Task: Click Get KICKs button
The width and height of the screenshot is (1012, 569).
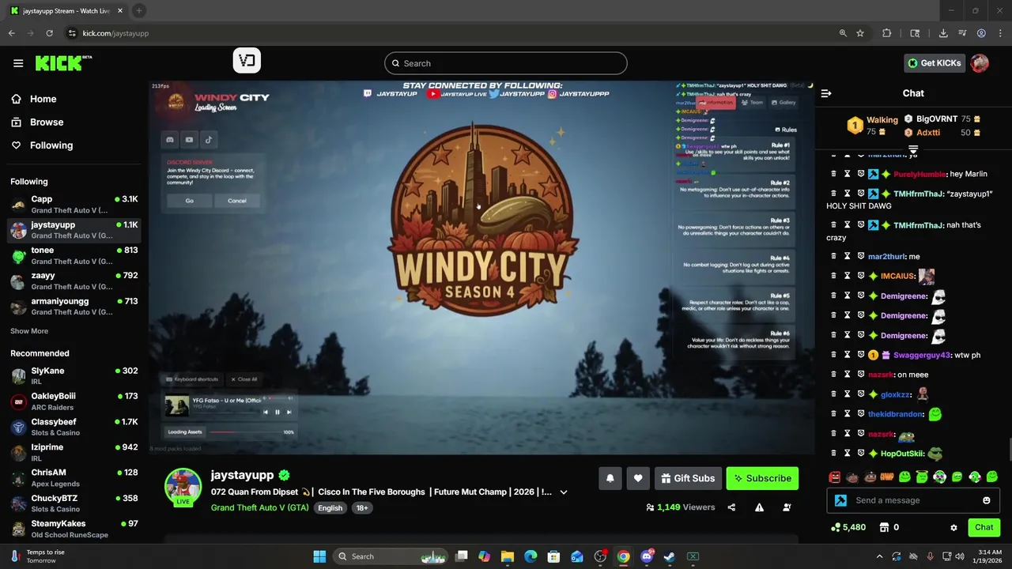Action: 934,63
